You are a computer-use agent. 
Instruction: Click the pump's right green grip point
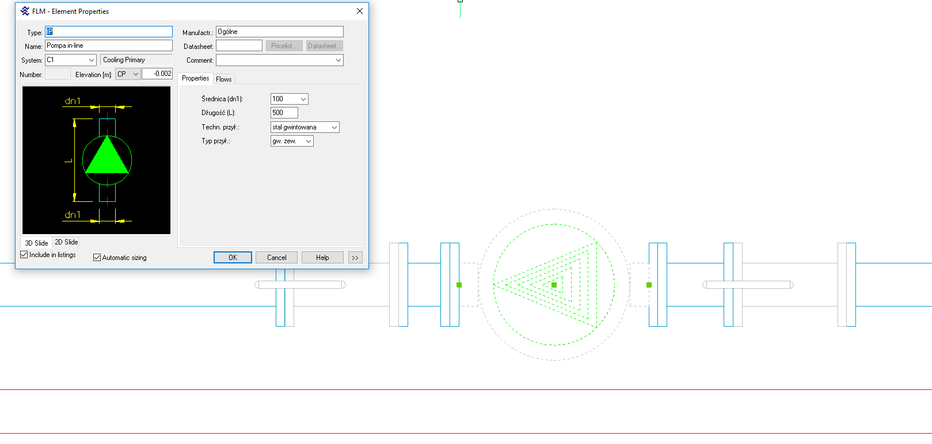point(649,285)
